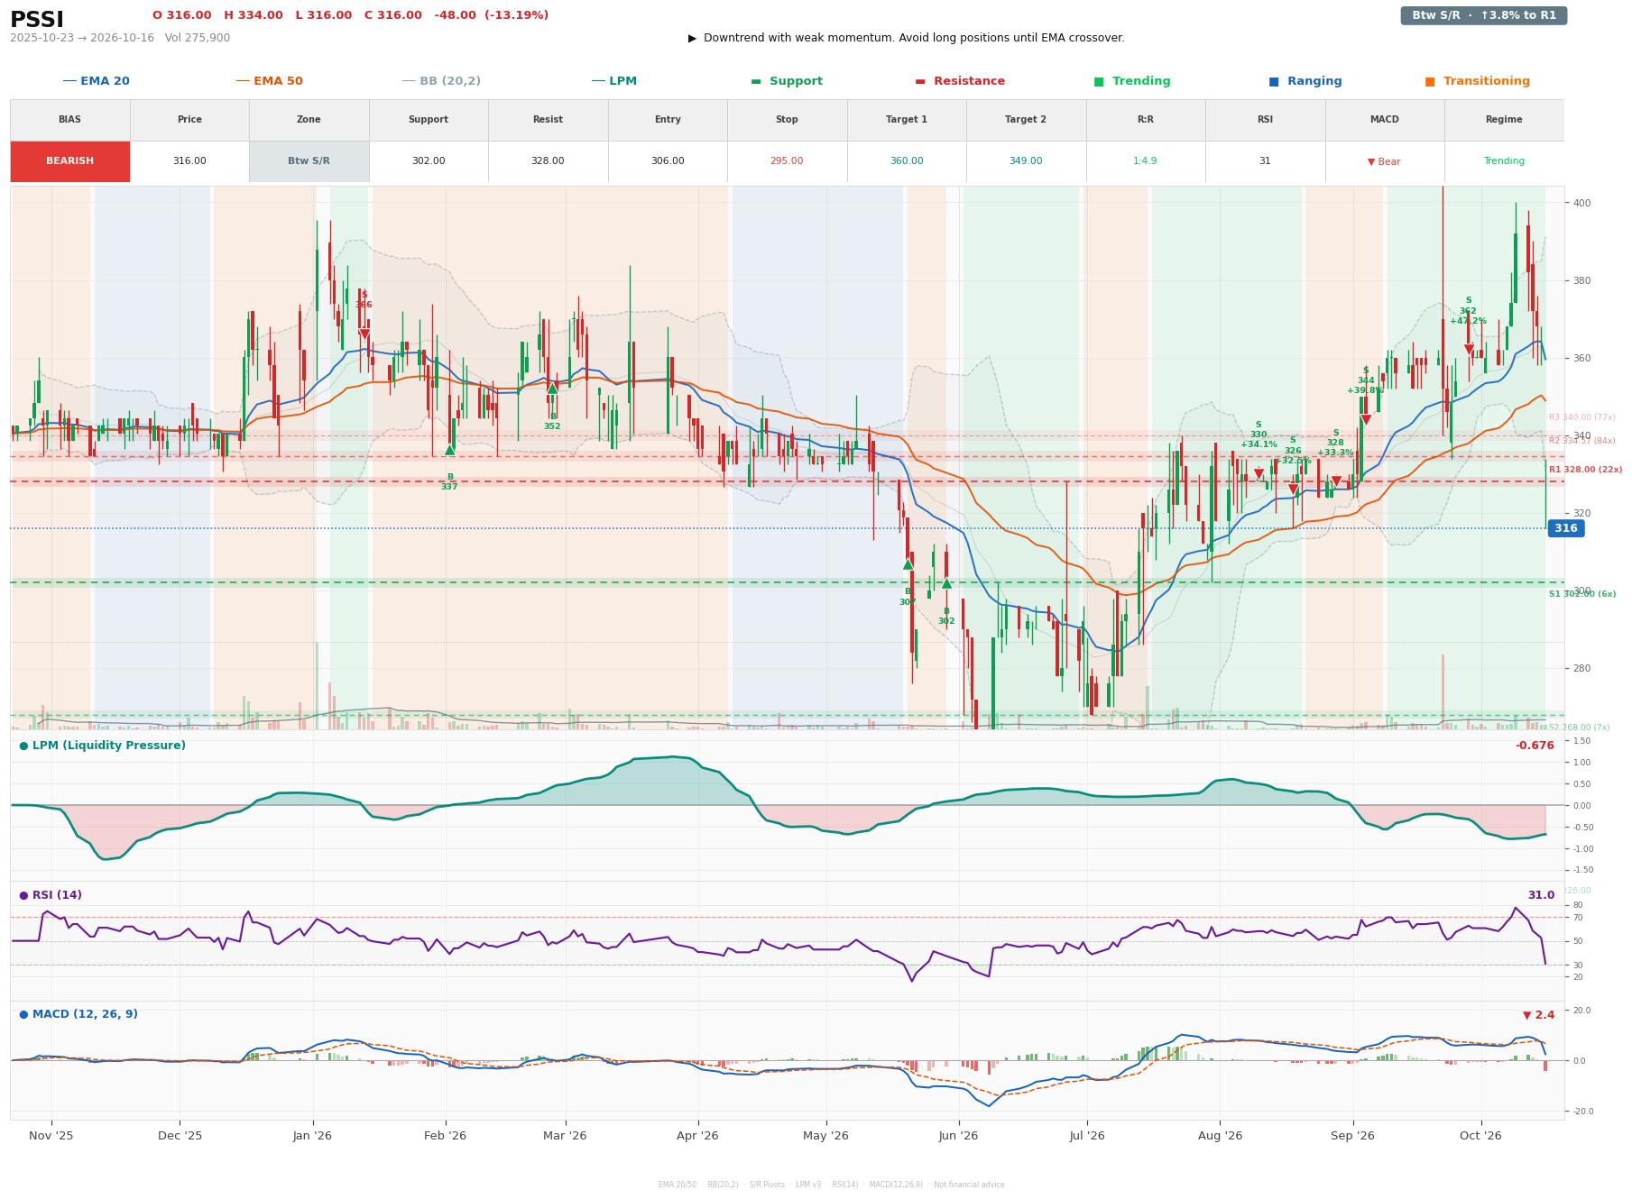1632x1199 pixels.
Task: Click the sell marker labeled S 362 +47.2%
Action: coord(1469,350)
